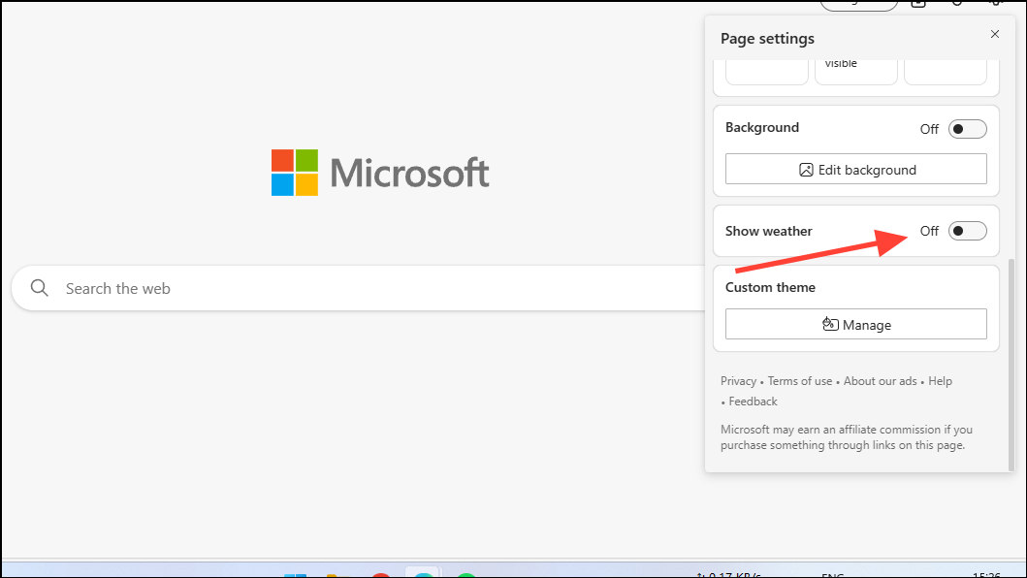Viewport: 1027px width, 578px height.
Task: Click the favorites icon in the browser toolbar
Action: pos(918,4)
